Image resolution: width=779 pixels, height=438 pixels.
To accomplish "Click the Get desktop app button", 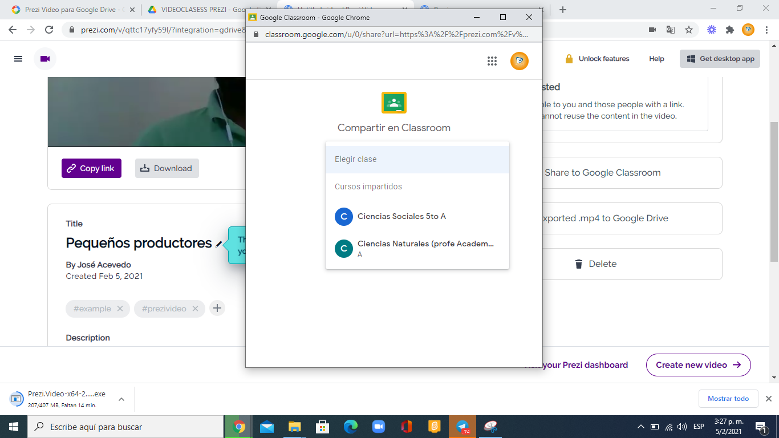I will pos(720,59).
